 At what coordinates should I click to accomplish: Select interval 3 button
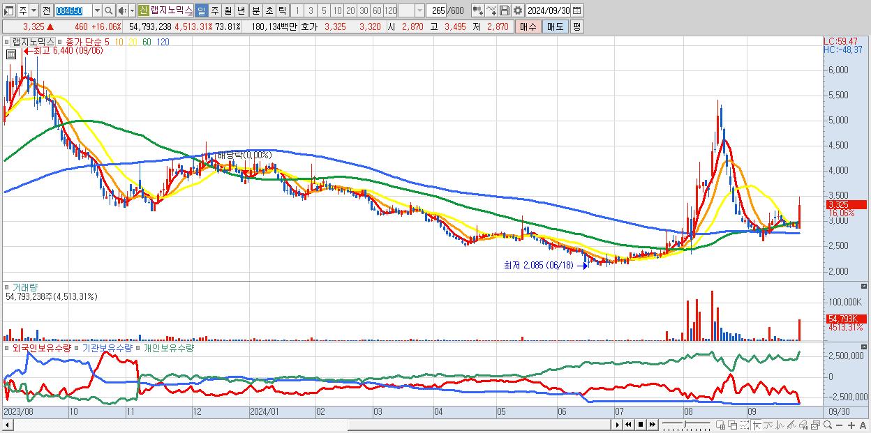click(311, 10)
